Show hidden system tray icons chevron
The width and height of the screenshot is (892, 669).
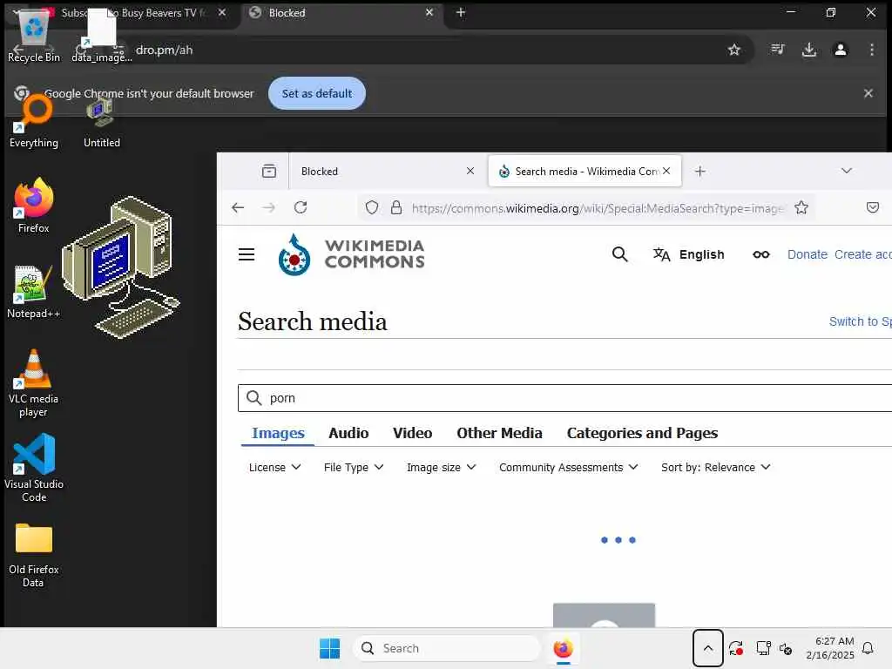(707, 648)
